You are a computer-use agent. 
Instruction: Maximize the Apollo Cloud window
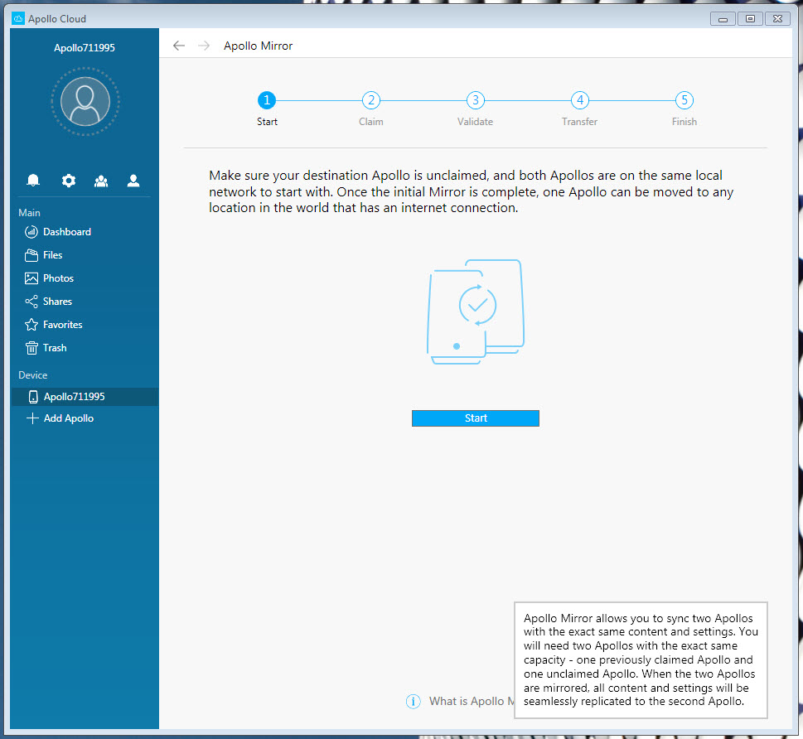750,19
